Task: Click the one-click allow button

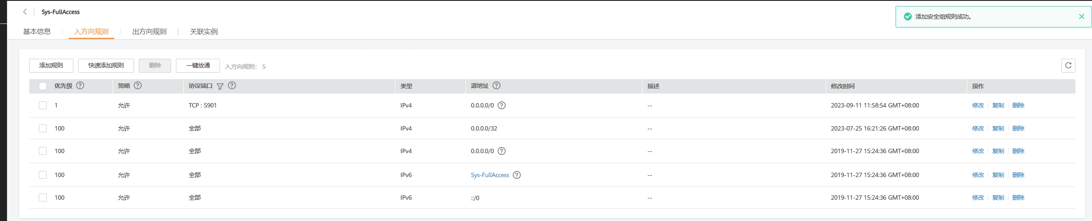Action: (198, 66)
